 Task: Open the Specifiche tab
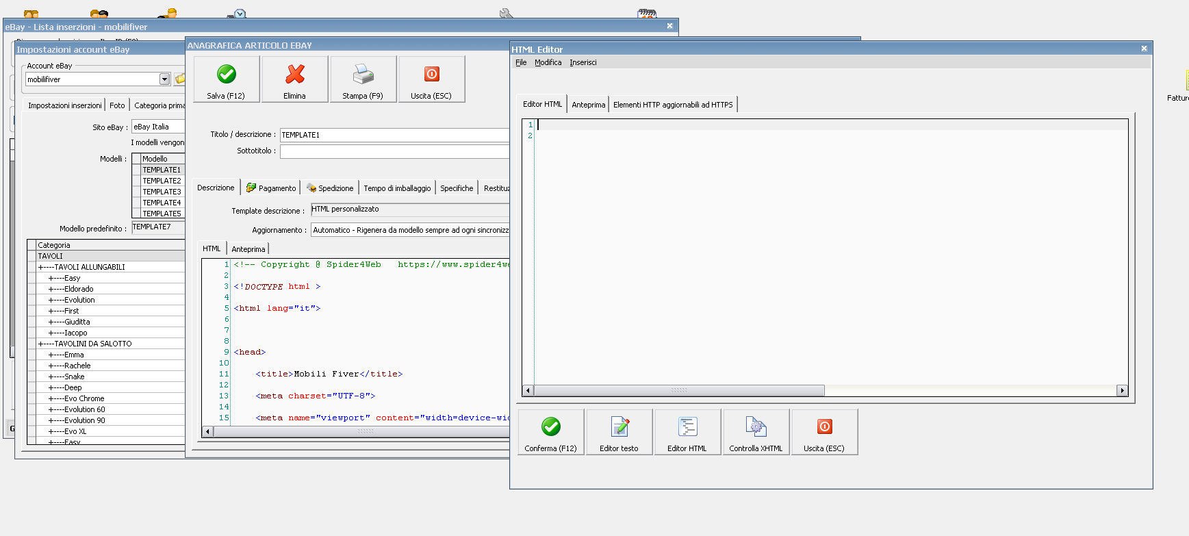[x=457, y=188]
